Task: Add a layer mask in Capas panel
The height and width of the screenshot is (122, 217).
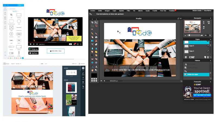Action: (x=190, y=57)
